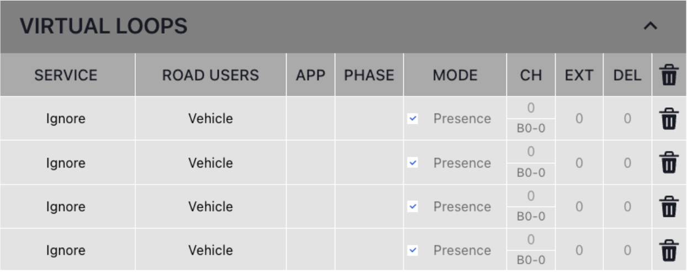Open the Service dropdown in the first row
687x272 pixels.
pos(66,118)
